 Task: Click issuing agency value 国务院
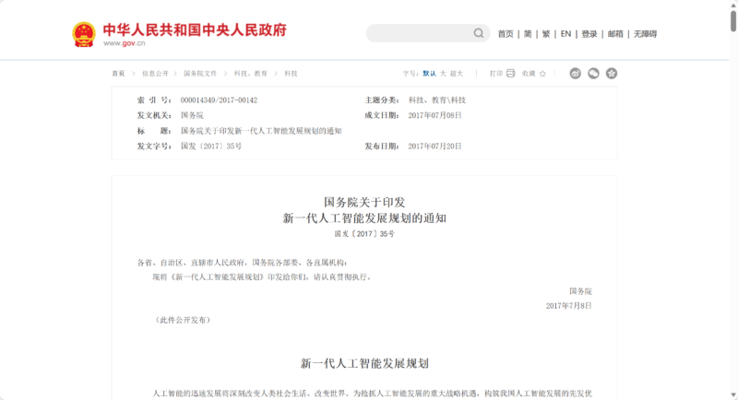coord(192,115)
